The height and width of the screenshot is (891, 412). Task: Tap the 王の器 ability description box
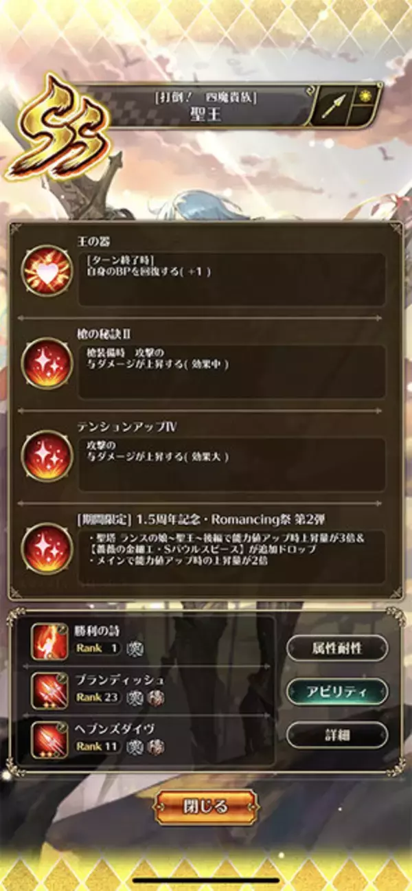[x=231, y=279]
